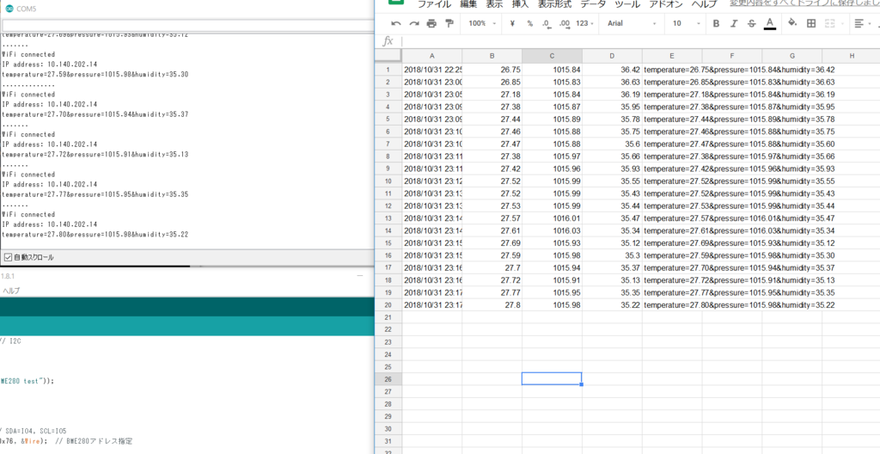Select column D header
Screen dimensions: 880x454
point(612,55)
